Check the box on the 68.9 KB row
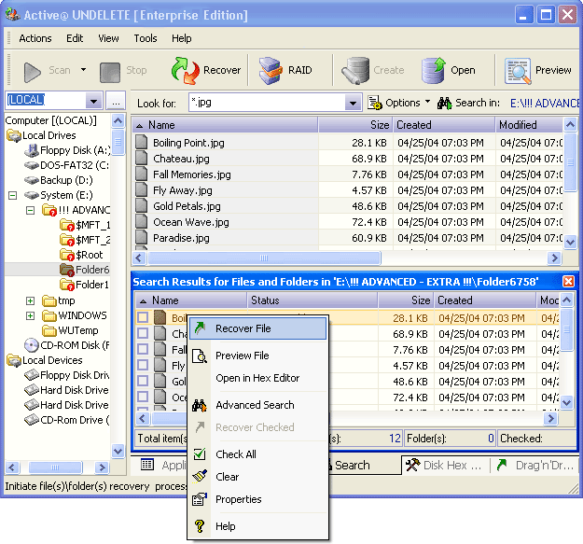Image resolution: width=583 pixels, height=544 pixels. click(x=143, y=333)
